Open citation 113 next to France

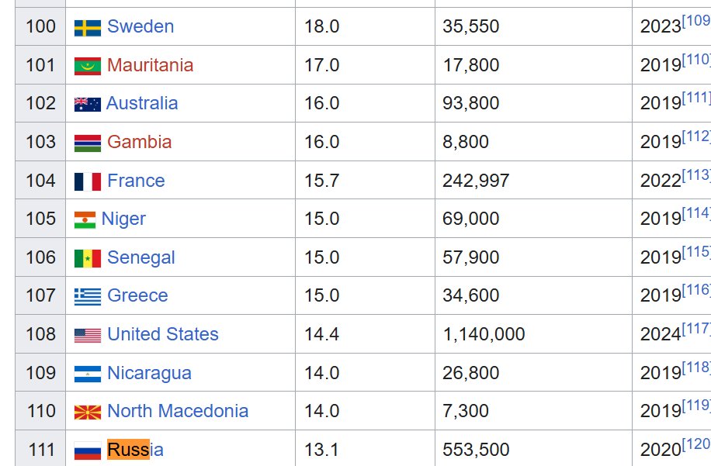pyautogui.click(x=696, y=174)
